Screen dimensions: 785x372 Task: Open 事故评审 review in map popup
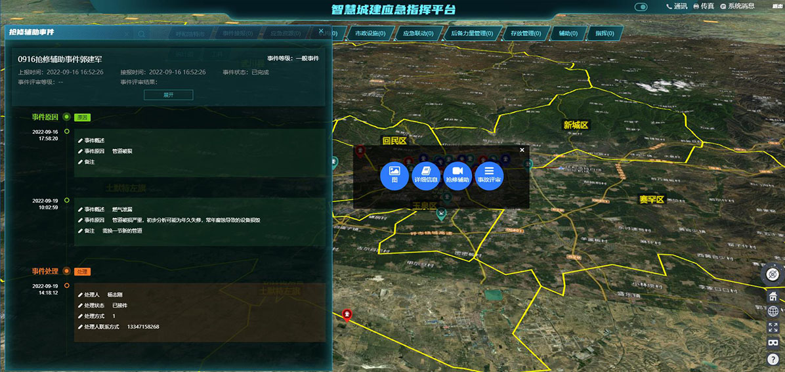coord(489,176)
